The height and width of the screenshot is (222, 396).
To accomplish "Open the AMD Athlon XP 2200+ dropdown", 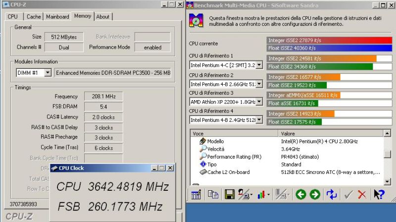I will click(x=259, y=102).
